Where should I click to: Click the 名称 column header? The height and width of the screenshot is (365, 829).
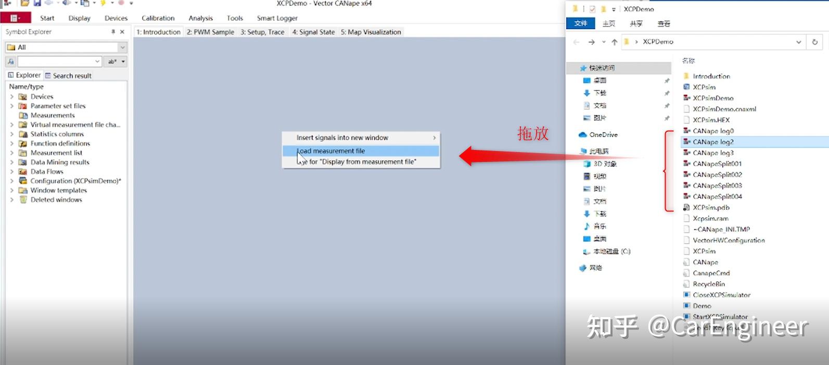pos(688,61)
